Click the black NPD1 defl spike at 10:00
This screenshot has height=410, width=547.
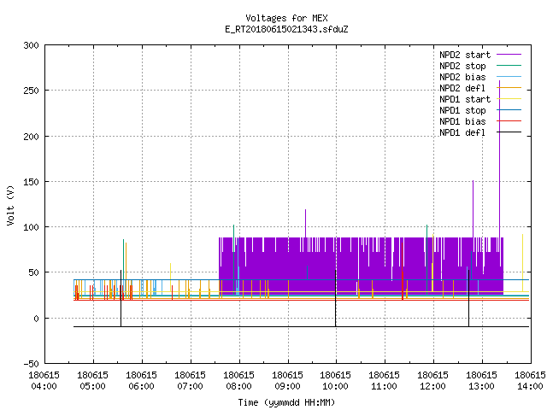[336, 298]
